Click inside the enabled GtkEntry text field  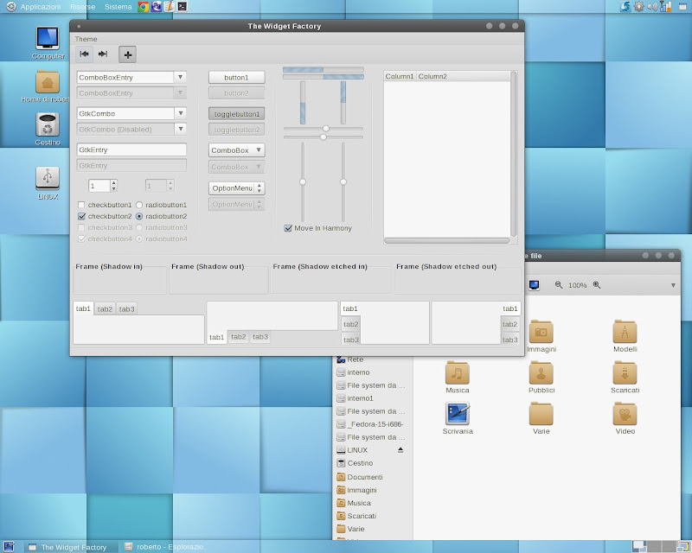[x=131, y=149]
